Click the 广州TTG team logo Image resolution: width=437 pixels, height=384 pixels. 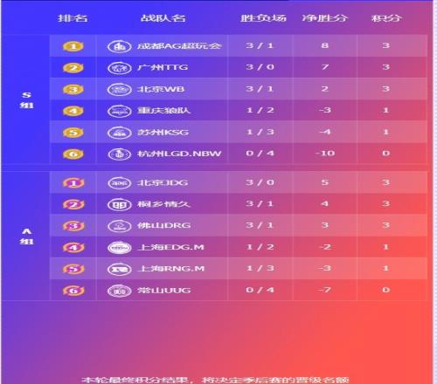pos(119,68)
